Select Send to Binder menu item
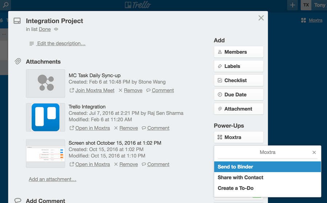The image size is (327, 203). click(267, 167)
